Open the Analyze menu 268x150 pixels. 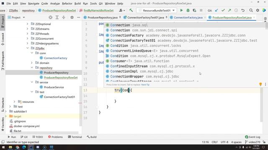(55, 3)
